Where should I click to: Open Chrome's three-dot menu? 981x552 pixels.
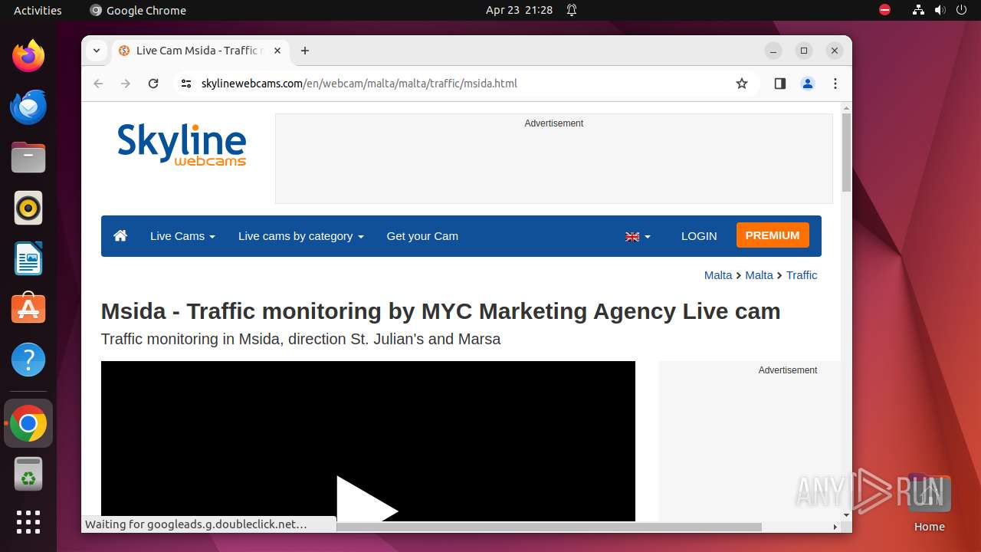pos(835,84)
